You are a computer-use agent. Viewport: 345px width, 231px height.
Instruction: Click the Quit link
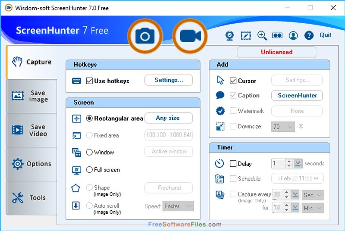[x=326, y=35]
